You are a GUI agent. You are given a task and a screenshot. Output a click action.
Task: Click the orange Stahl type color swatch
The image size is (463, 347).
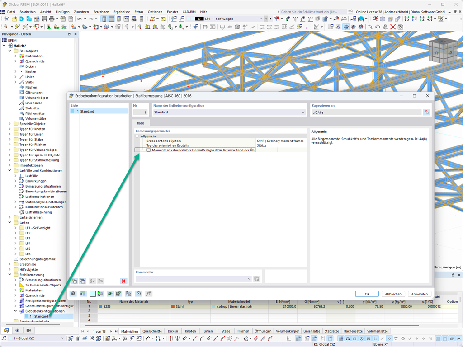click(173, 307)
